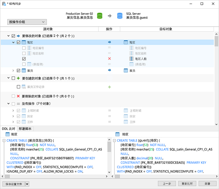
Task: Click the blue arrow for 要修改的对象
Action: [x=18, y=36]
